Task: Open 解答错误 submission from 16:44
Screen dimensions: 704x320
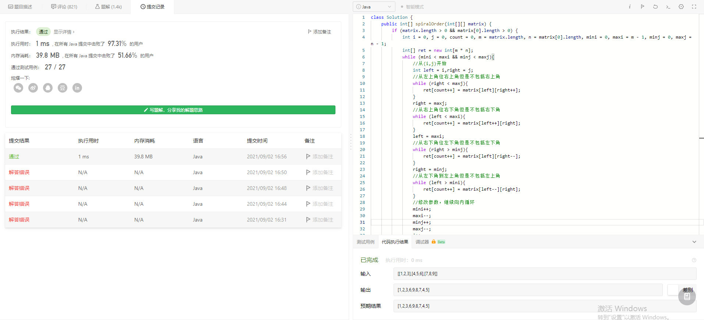Action: [x=19, y=204]
